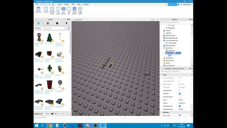Collapse the Data properties section
The width and height of the screenshot is (227, 128).
(162, 75)
